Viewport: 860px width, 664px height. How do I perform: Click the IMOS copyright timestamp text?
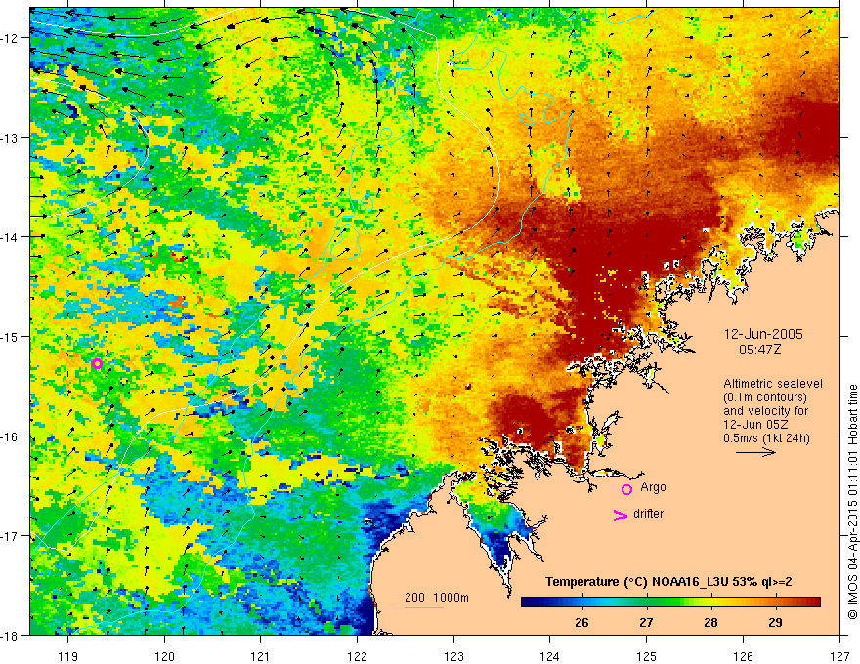(x=852, y=502)
